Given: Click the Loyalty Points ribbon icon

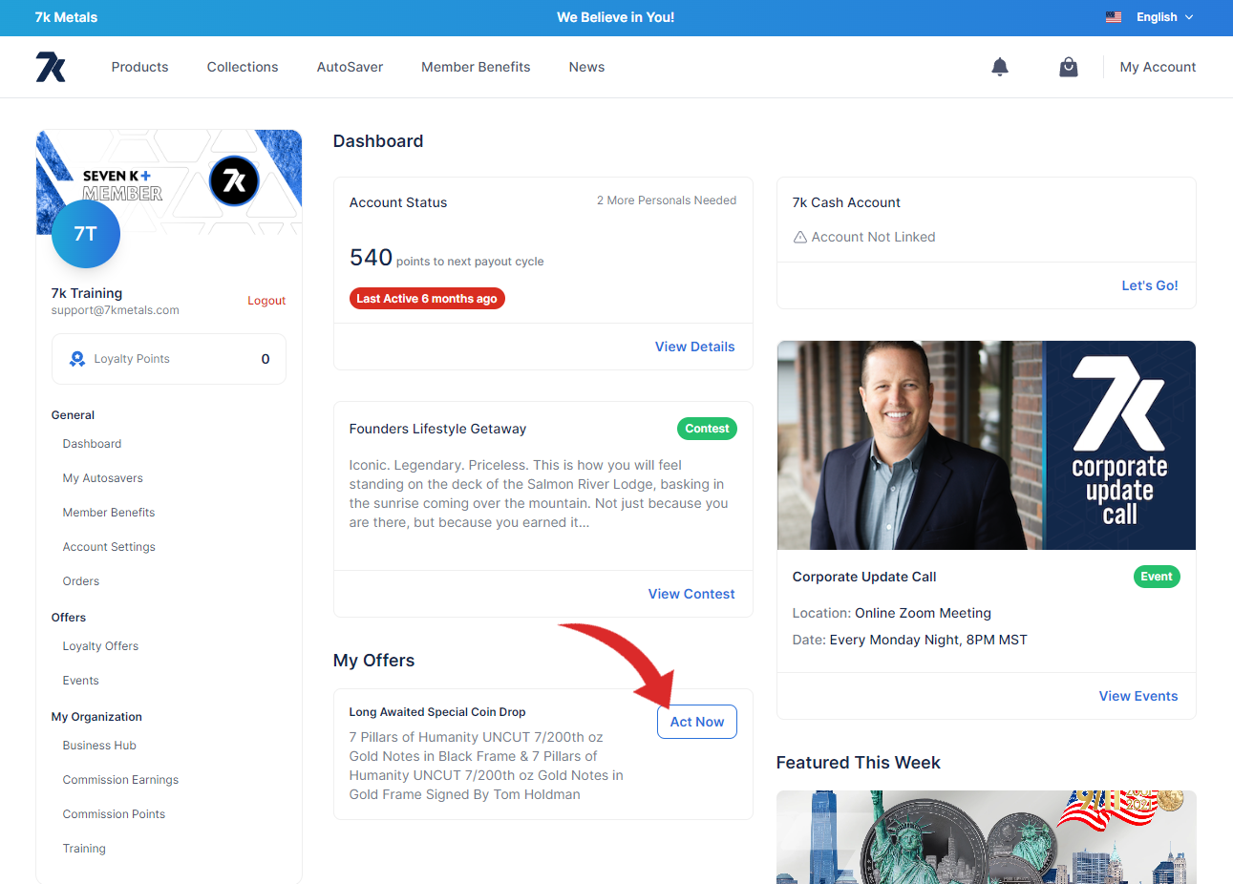Looking at the screenshot, I should click(x=77, y=359).
